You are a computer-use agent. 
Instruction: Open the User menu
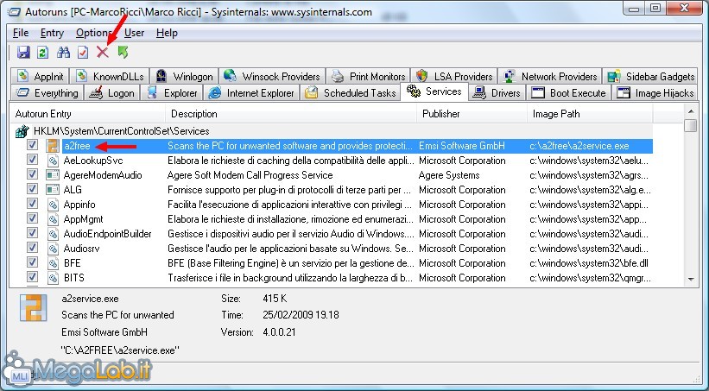(x=135, y=33)
